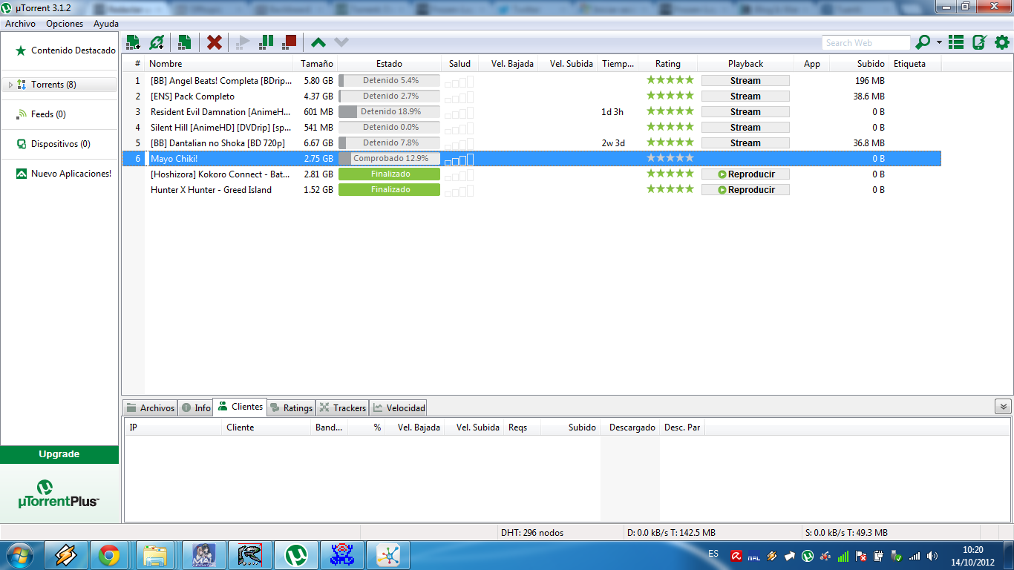
Task: Collapse the detail pane with the double chevron
Action: 1002,407
